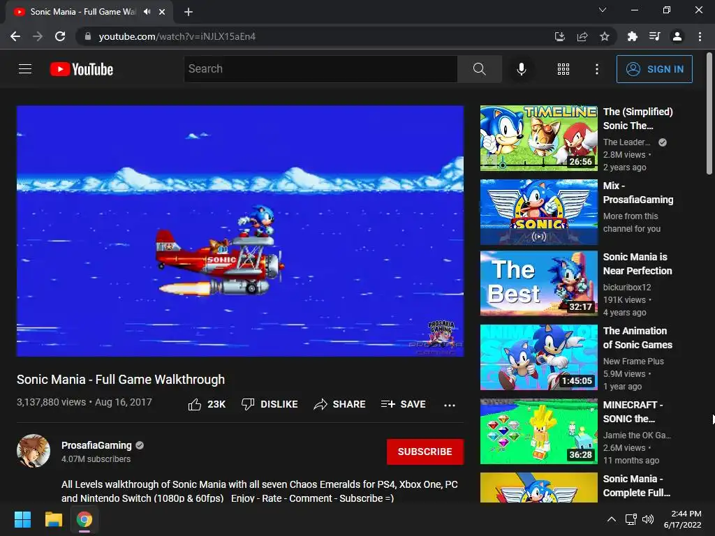Open the clock and date tray

683,519
